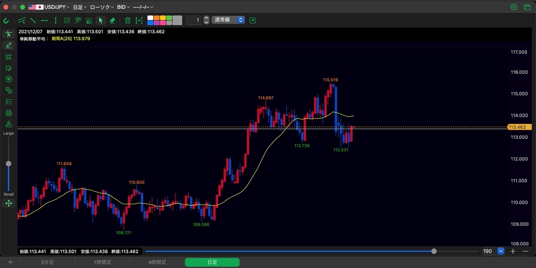
Task: Select the trend line drawing tool
Action: [x=33, y=21]
